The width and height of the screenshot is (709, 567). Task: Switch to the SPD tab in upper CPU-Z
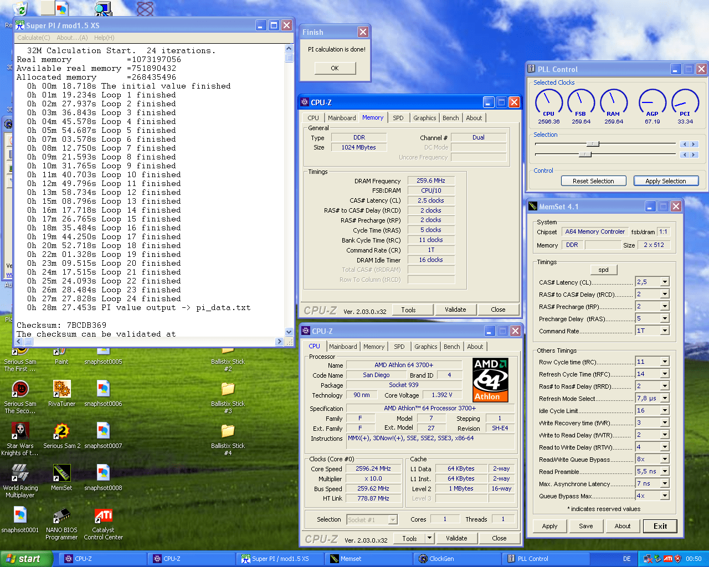[x=398, y=118]
